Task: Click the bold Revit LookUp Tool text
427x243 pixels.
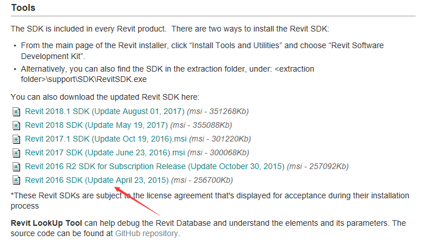Action: 46,223
